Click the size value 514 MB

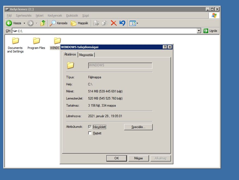click(x=105, y=91)
